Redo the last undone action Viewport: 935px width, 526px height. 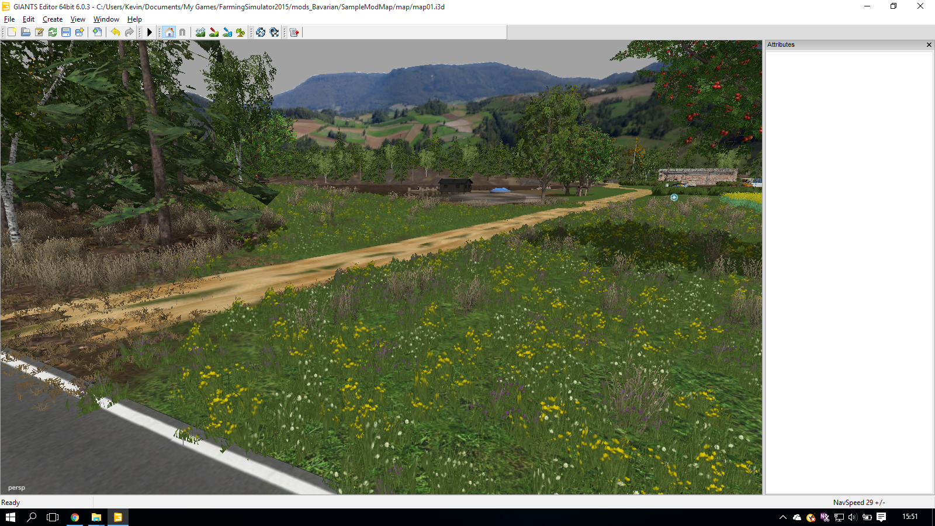pyautogui.click(x=129, y=32)
